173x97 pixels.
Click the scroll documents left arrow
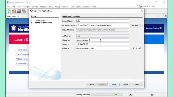tap(157, 16)
